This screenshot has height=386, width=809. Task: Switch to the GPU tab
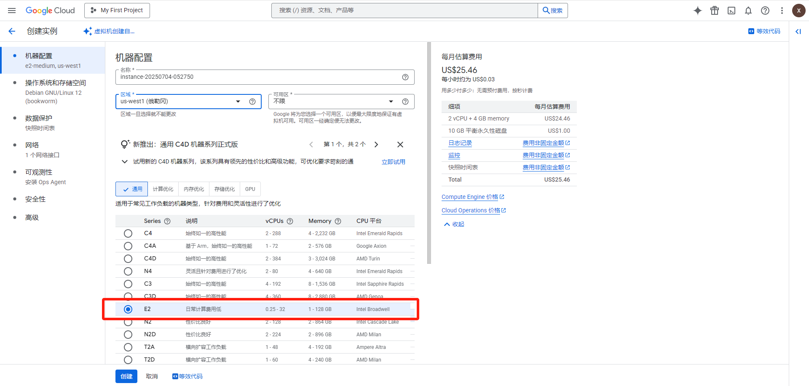click(x=250, y=189)
